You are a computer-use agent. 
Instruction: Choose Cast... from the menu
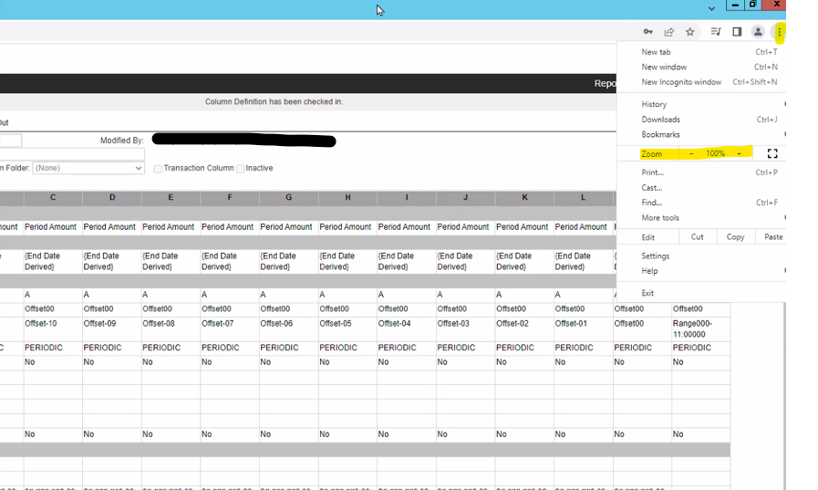[x=701, y=187]
